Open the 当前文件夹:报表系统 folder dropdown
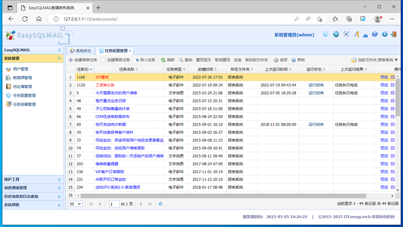Viewport: 403px width, 227px height. 372,60
